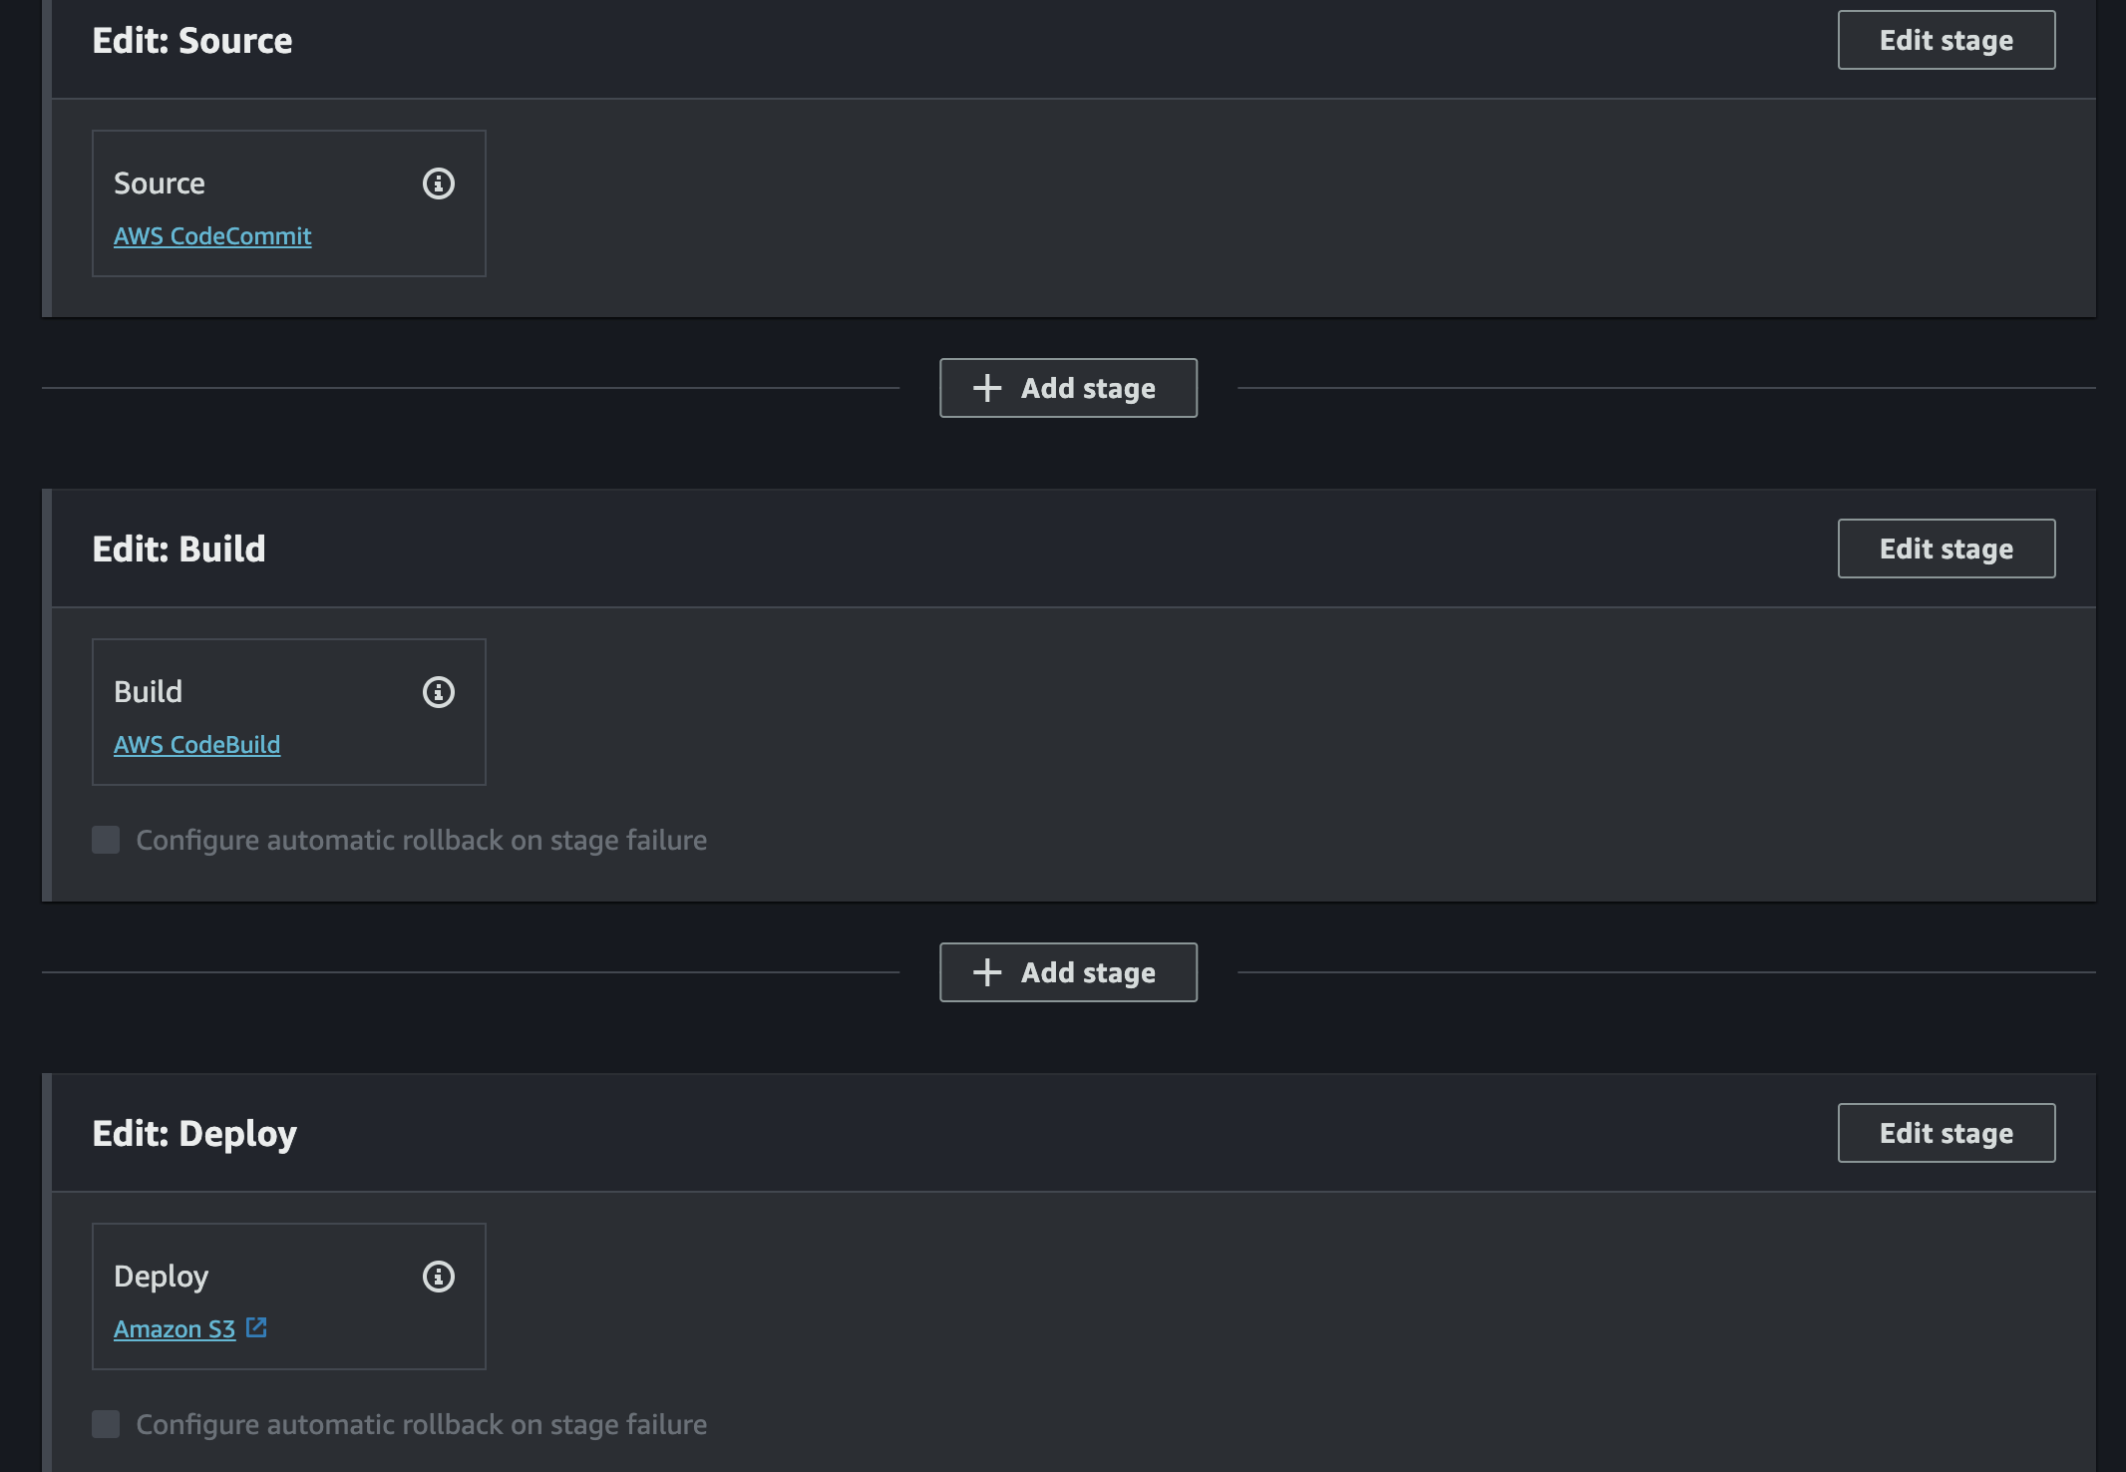
Task: Click the info icon on Build action
Action: [439, 692]
